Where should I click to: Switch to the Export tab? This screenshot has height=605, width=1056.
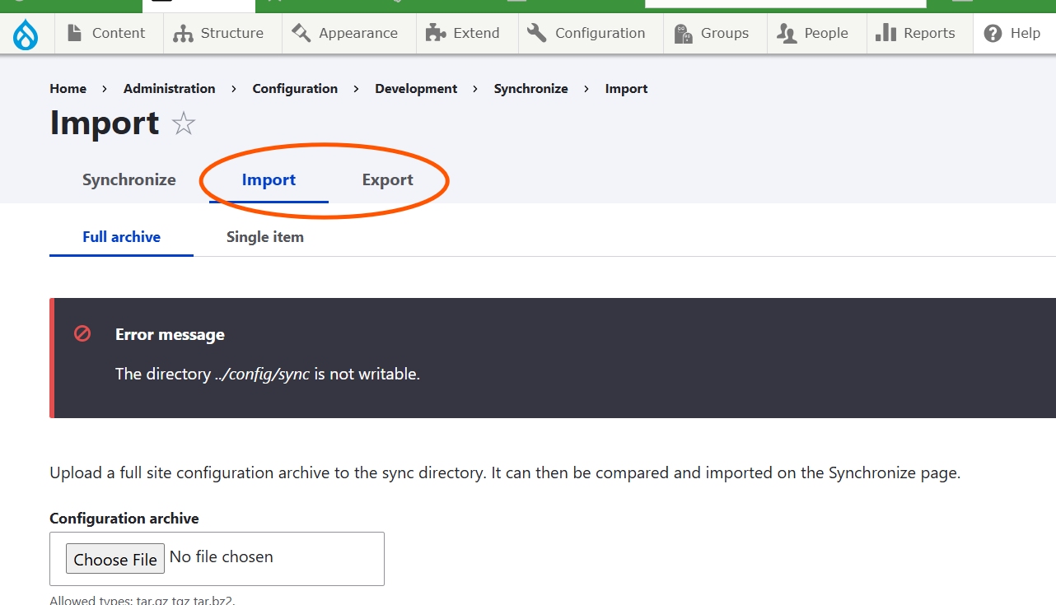[x=387, y=179]
